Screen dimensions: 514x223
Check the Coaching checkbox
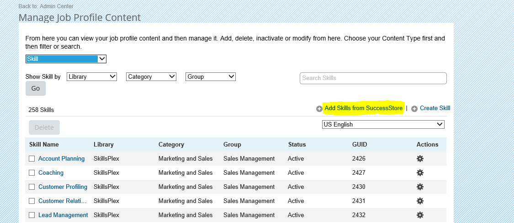coord(32,173)
